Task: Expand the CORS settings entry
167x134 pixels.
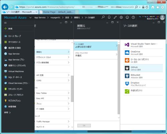Action: coord(52,80)
